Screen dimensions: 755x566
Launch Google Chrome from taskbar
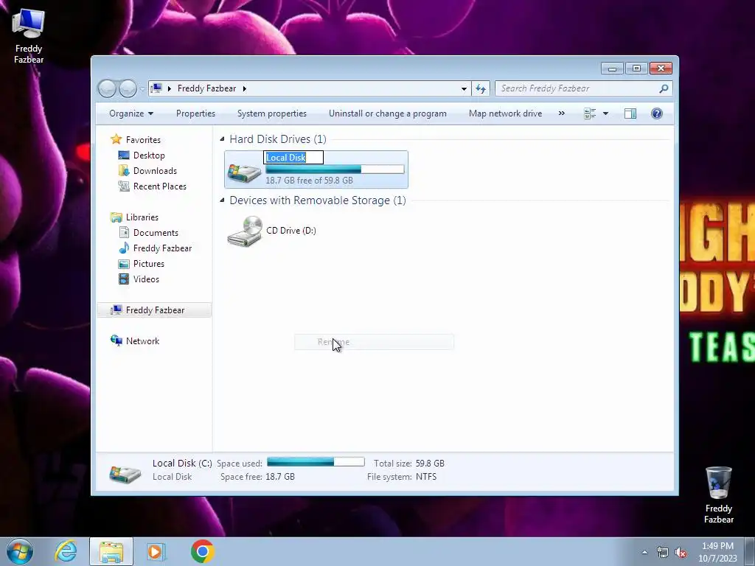click(202, 551)
